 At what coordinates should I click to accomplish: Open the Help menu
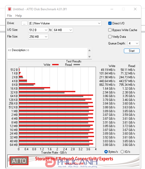pos(19,16)
